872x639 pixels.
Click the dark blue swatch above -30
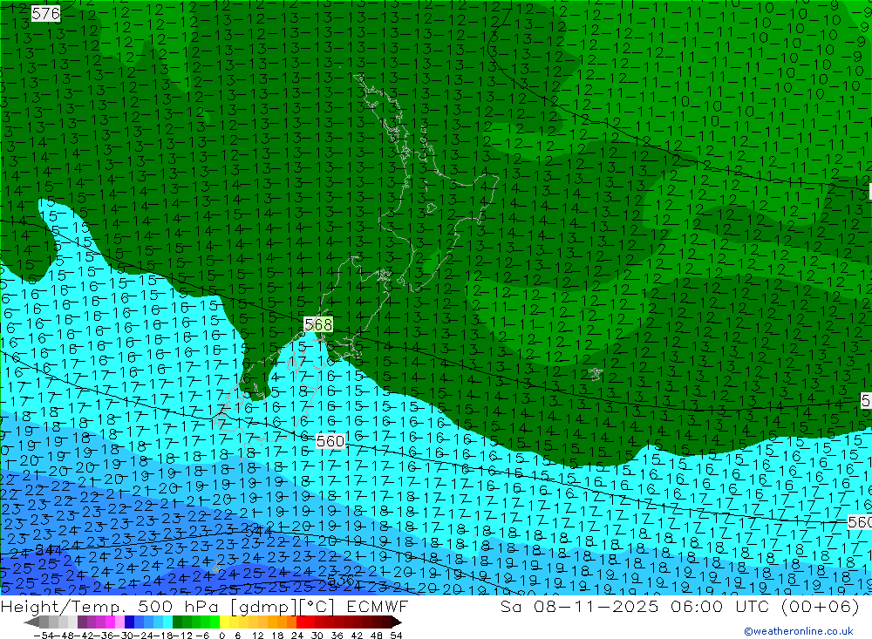[129, 622]
